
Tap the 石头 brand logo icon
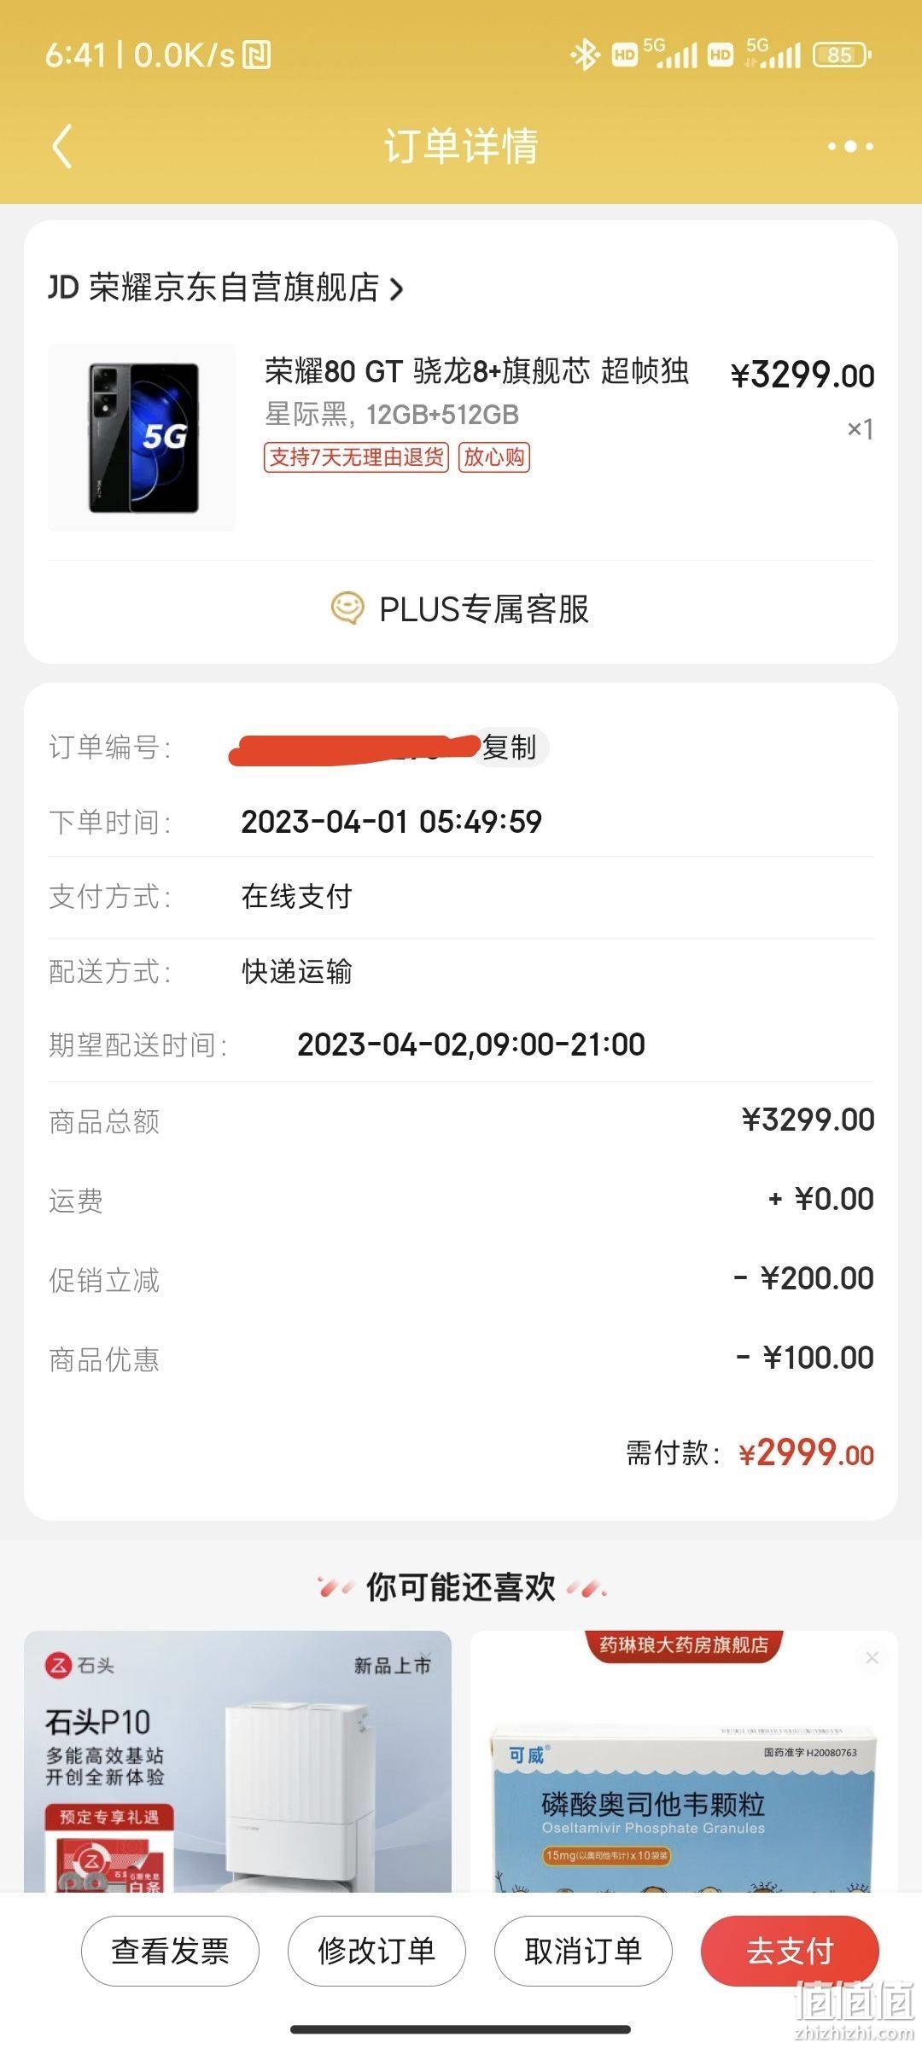point(58,1665)
